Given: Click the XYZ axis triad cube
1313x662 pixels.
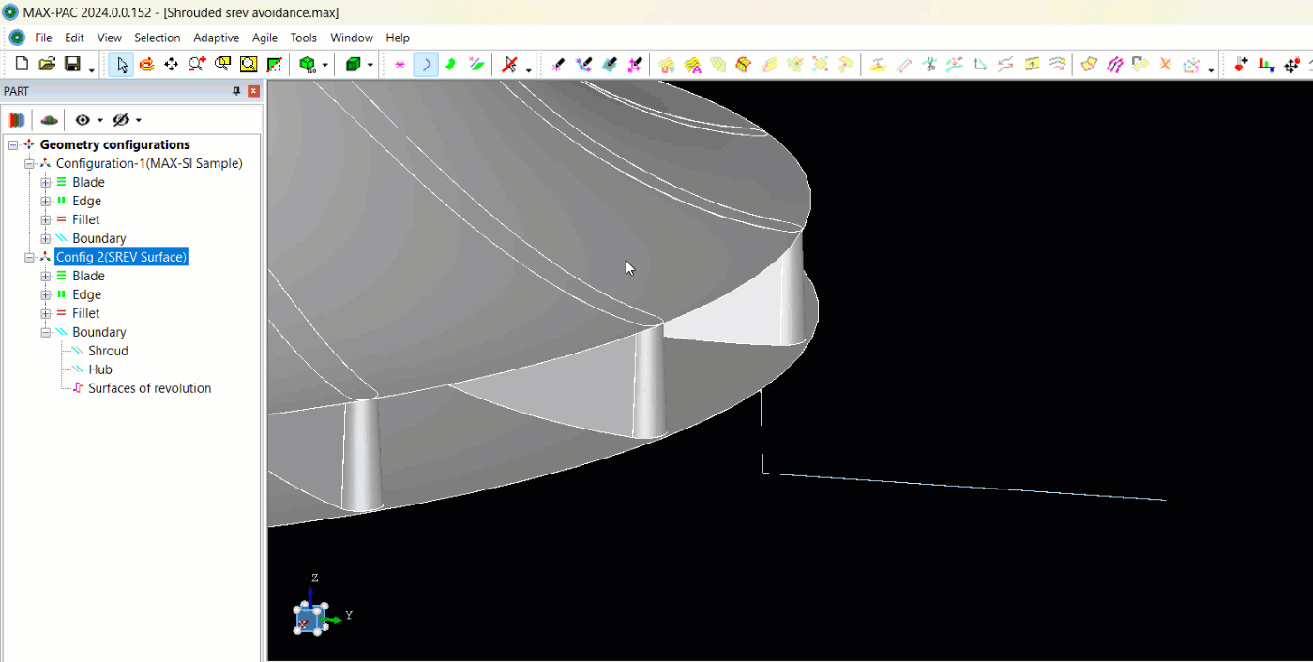Looking at the screenshot, I should click(x=309, y=617).
